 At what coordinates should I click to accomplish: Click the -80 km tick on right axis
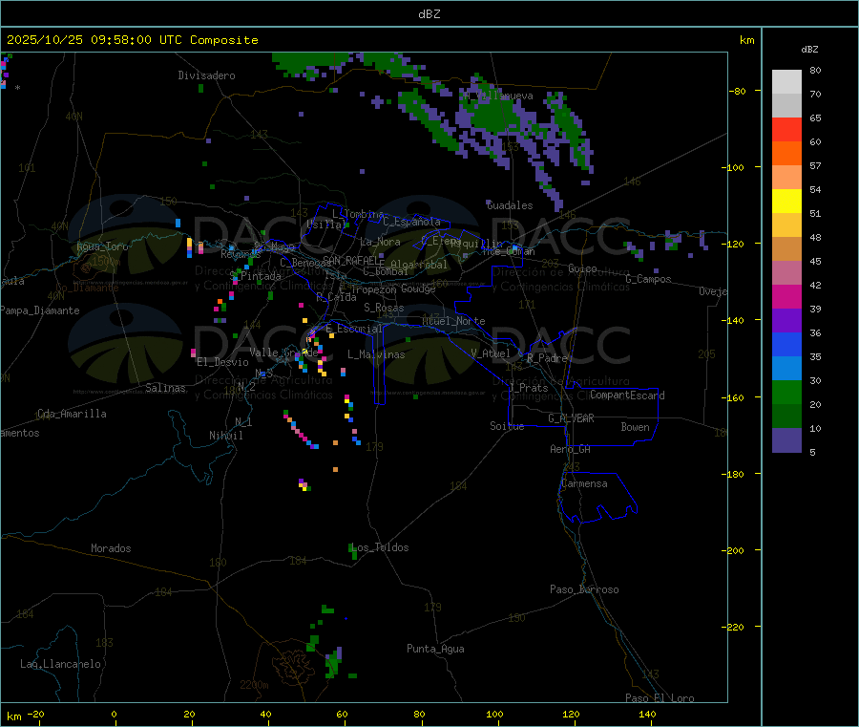point(737,91)
